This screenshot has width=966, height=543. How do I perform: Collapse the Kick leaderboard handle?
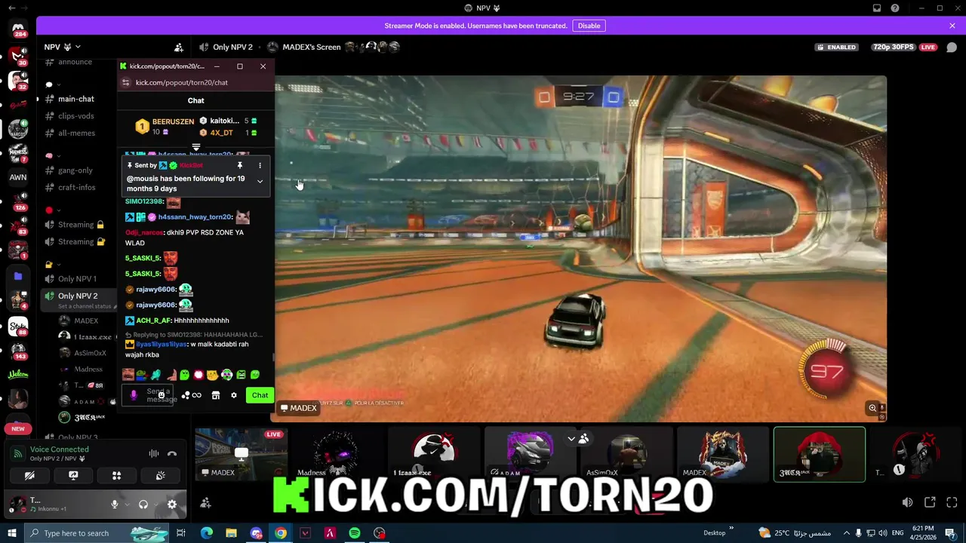[195, 147]
